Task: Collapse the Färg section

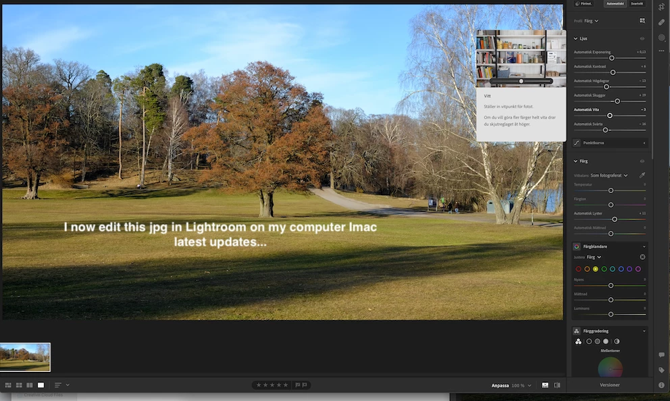Action: 575,161
